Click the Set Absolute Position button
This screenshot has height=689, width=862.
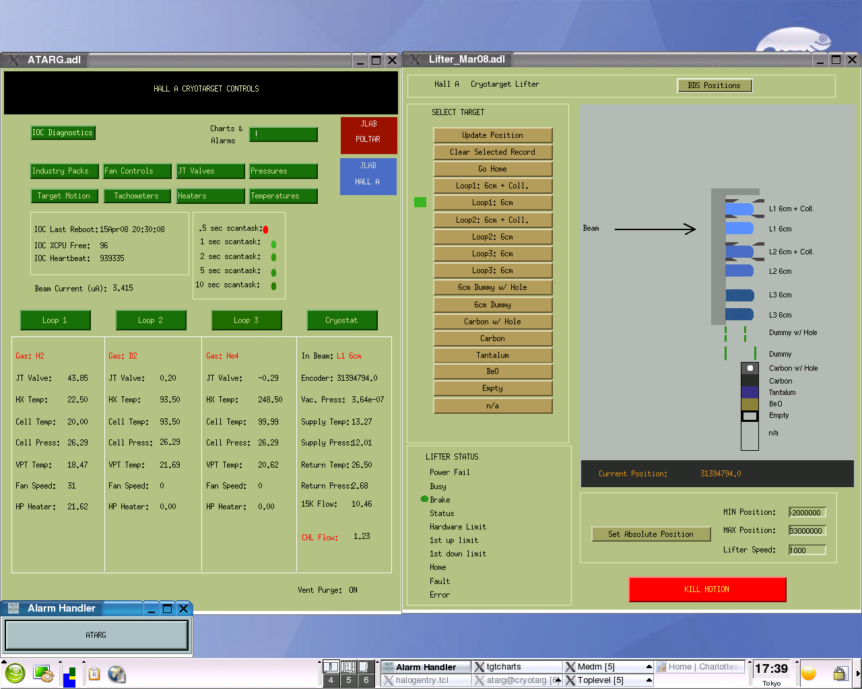click(x=651, y=534)
